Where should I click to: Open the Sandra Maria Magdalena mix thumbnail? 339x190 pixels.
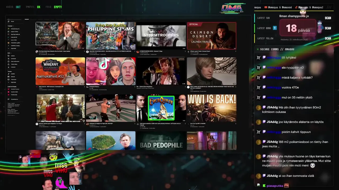click(161, 71)
